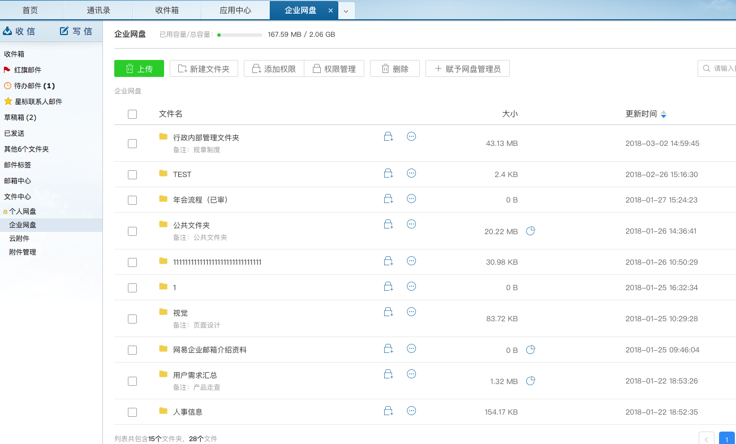
Task: Tick the checkbox for TEST folder
Action: click(132, 175)
